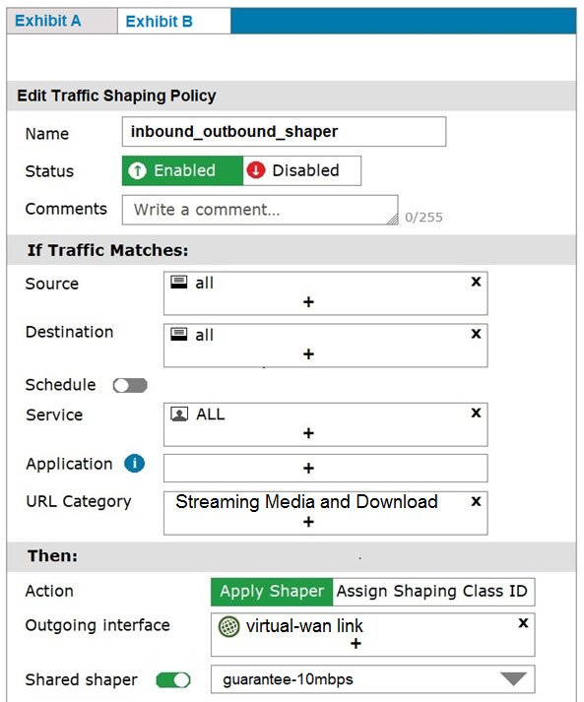
Task: Open the guarantee-10mbps shared shaper dropdown
Action: point(372,679)
